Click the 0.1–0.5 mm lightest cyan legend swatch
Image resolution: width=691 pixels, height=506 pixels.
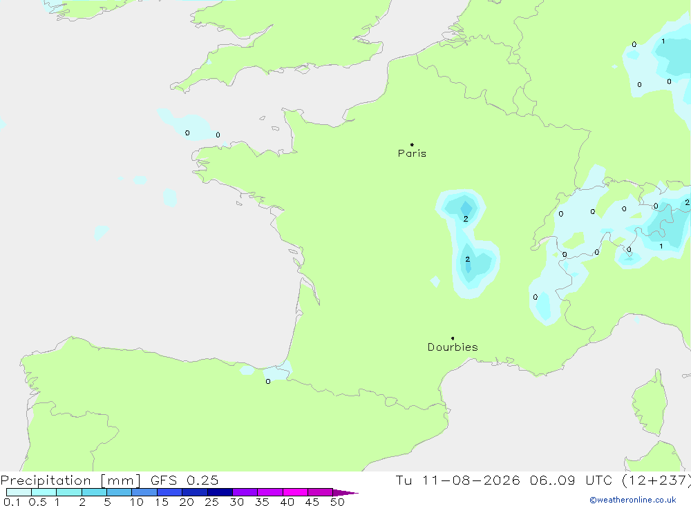click(x=19, y=492)
